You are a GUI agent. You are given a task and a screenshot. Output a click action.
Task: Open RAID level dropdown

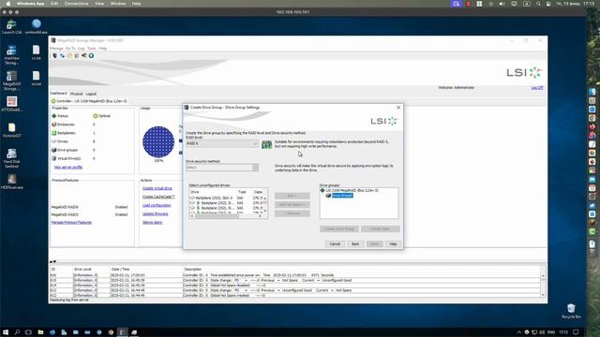click(x=222, y=143)
